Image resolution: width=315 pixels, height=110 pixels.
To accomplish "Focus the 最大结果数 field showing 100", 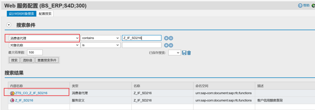I will coord(35,53).
